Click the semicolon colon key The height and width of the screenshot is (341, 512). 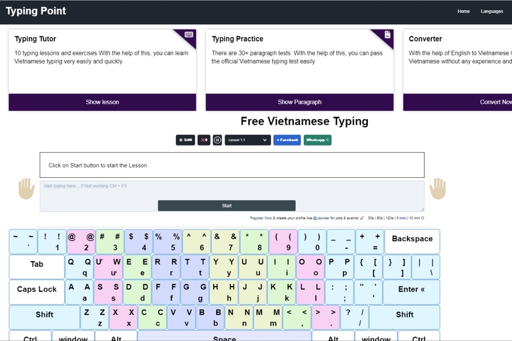[x=339, y=292]
